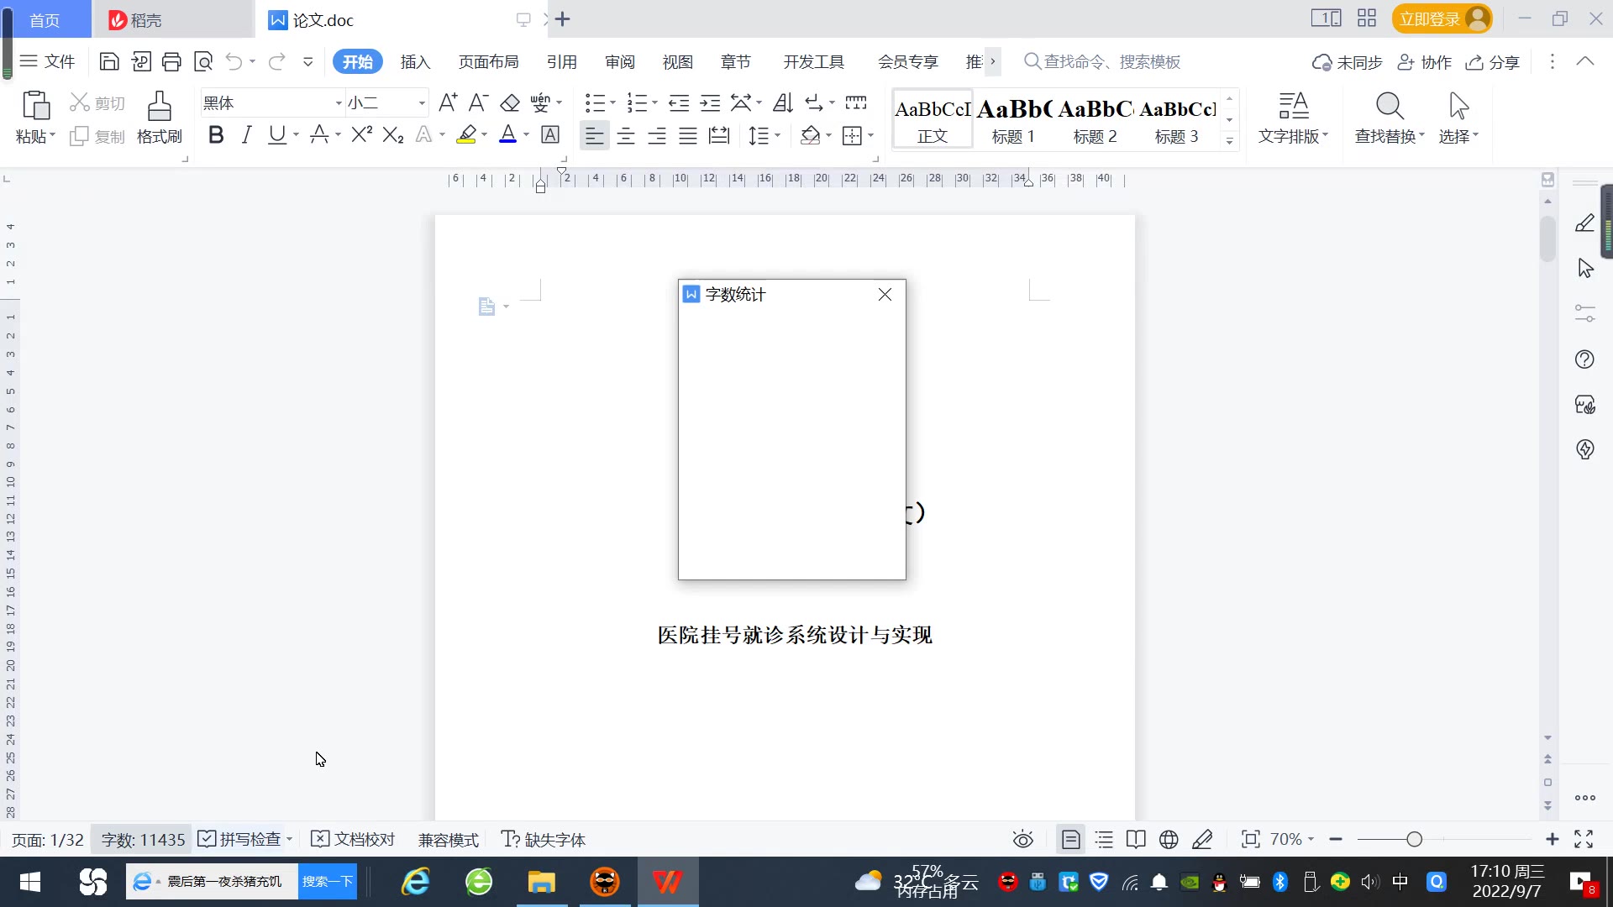Click the zoom slider handle in status bar
This screenshot has width=1613, height=907.
click(x=1414, y=839)
